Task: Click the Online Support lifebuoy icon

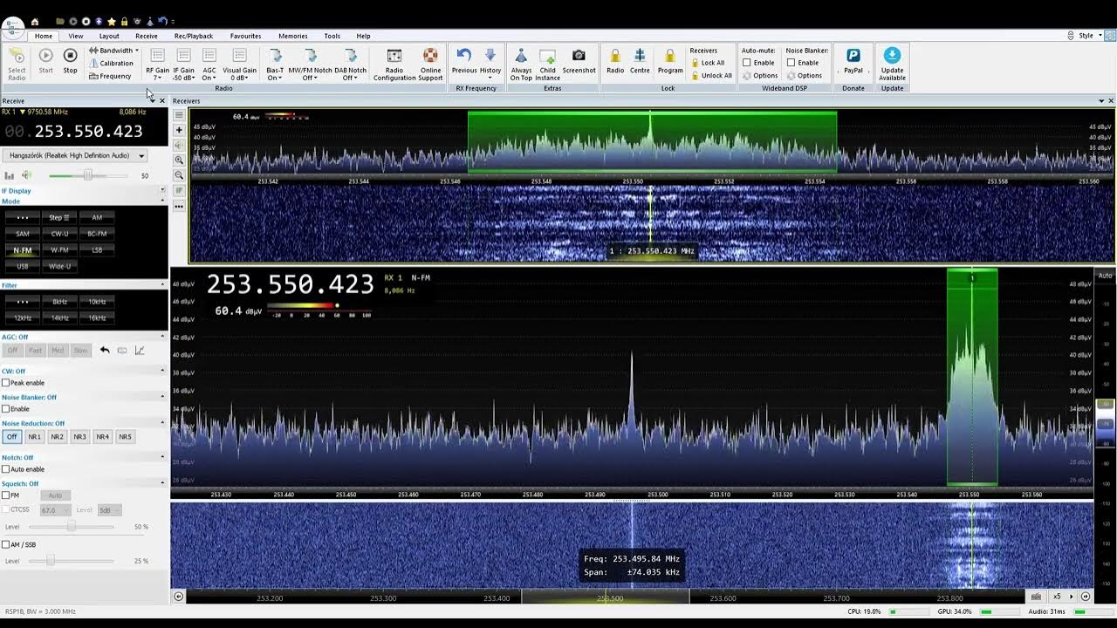Action: (430, 57)
